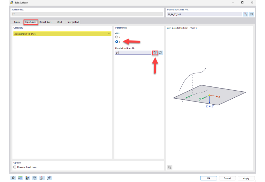Click the Edit Surface title bar icon
Viewport: 265px width, 182px height.
(x=12, y=2)
